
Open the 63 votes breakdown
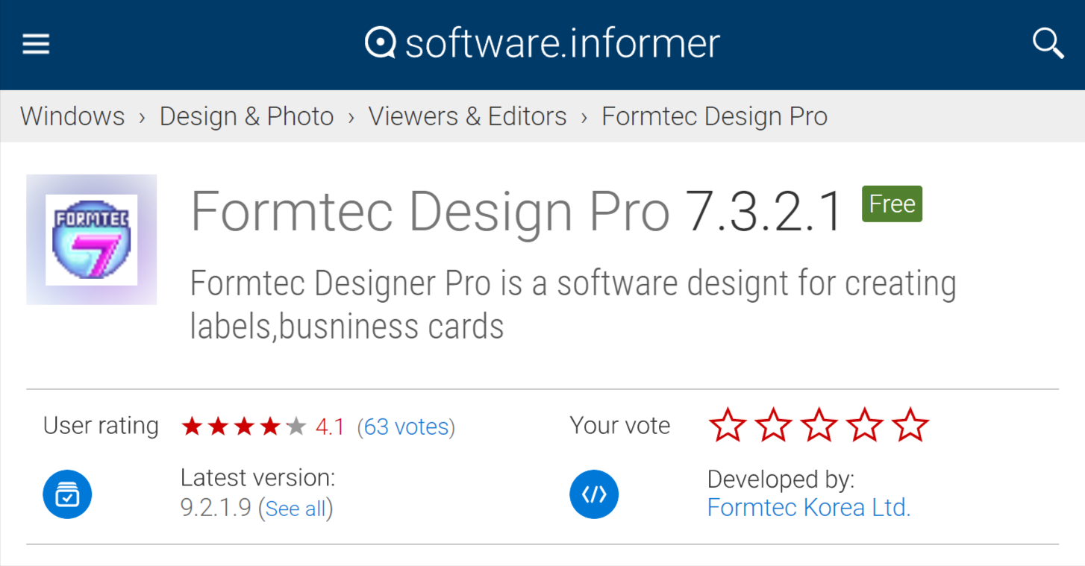point(406,426)
